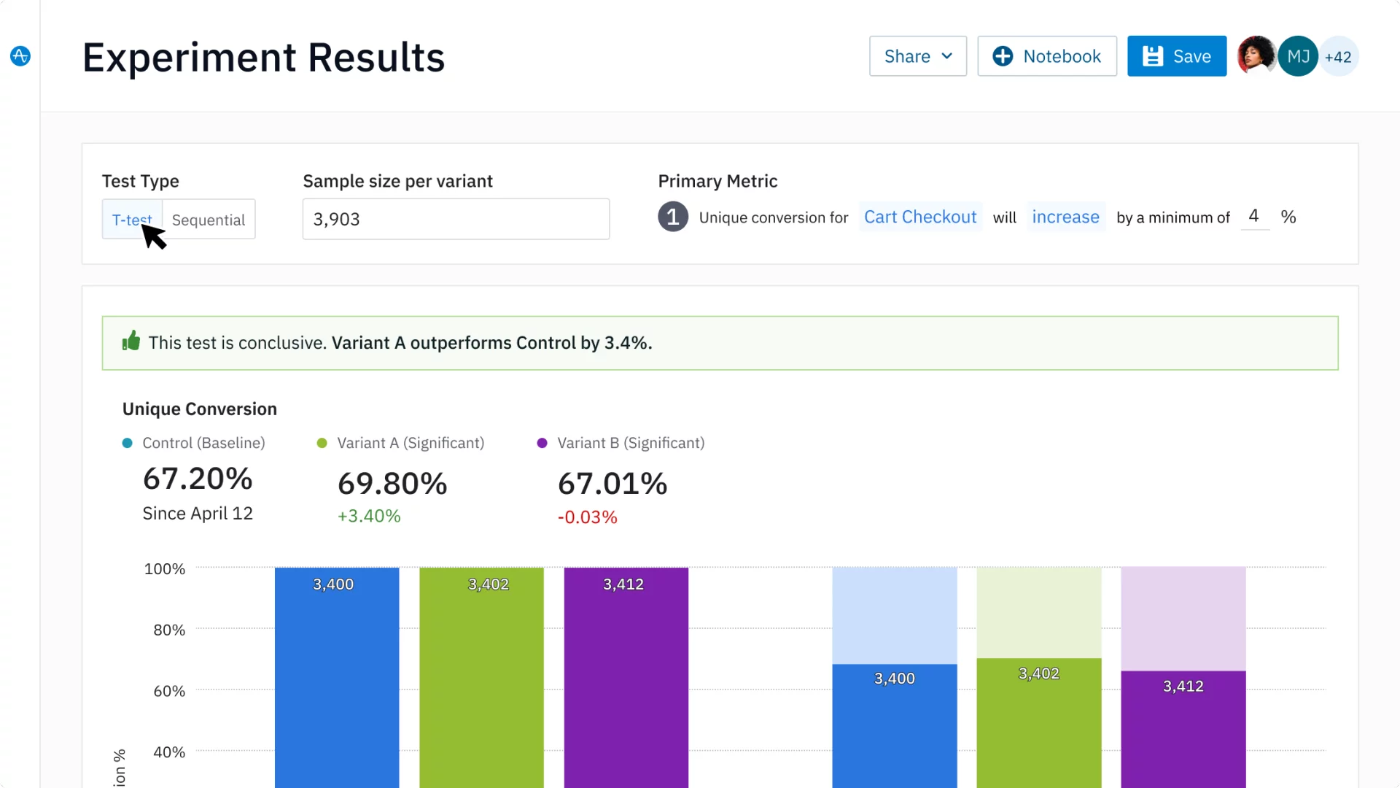Click the +42 collaborators icon badge
Screen dimensions: 1400x788
tap(1337, 55)
